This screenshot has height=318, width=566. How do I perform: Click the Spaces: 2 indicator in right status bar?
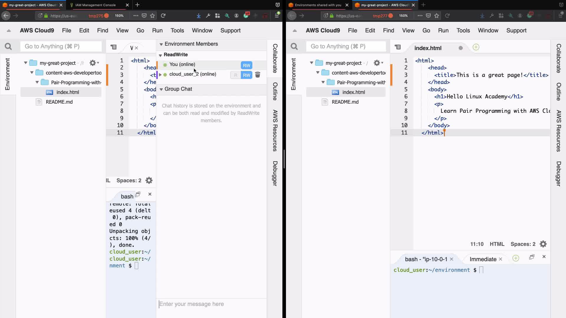[523, 244]
